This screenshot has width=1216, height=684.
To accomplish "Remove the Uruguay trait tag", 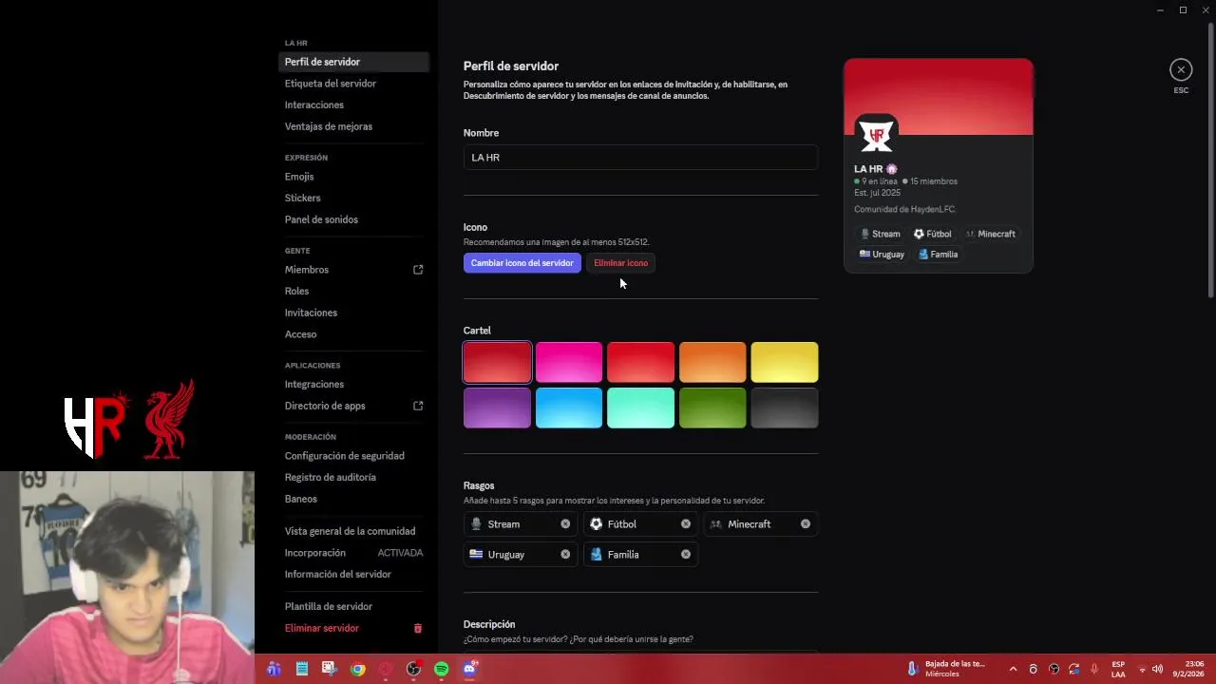I will 565,555.
